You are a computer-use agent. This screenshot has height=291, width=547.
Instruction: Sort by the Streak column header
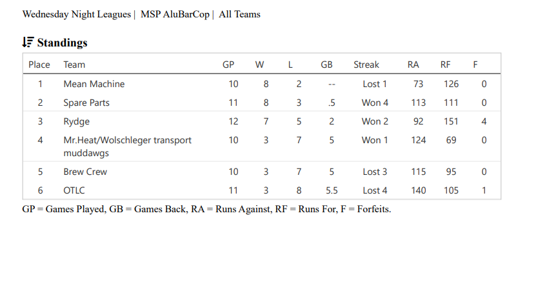click(366, 65)
